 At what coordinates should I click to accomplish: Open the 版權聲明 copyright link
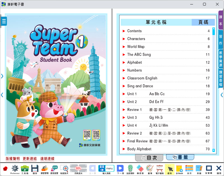pos(13,159)
